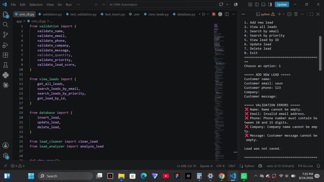This screenshot has height=182, width=324.
Task: Open the View menu
Action: [x=50, y=5]
